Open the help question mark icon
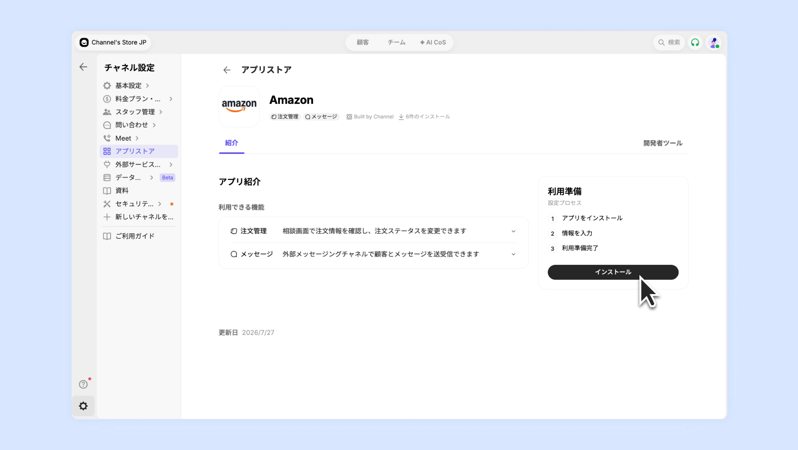This screenshot has width=798, height=450. 83,384
